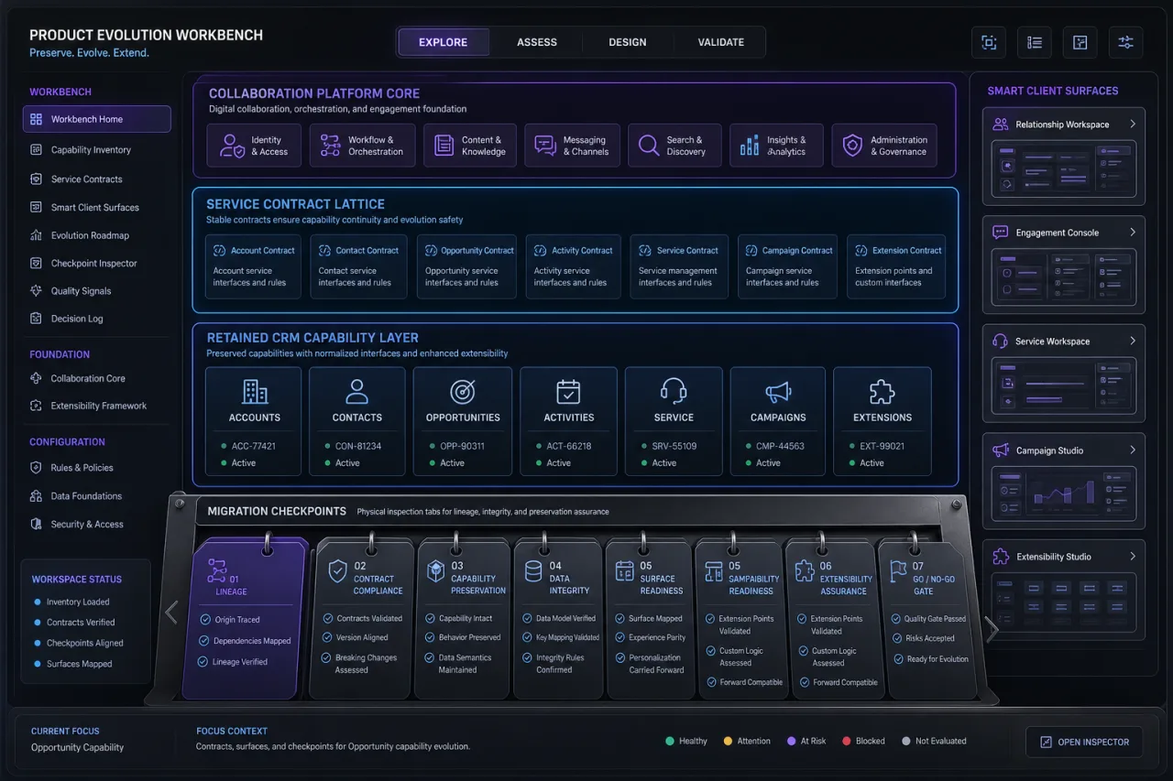Screen dimensions: 1173x781
Task: Click the Service Contracts sidebar icon
Action: tap(36, 179)
